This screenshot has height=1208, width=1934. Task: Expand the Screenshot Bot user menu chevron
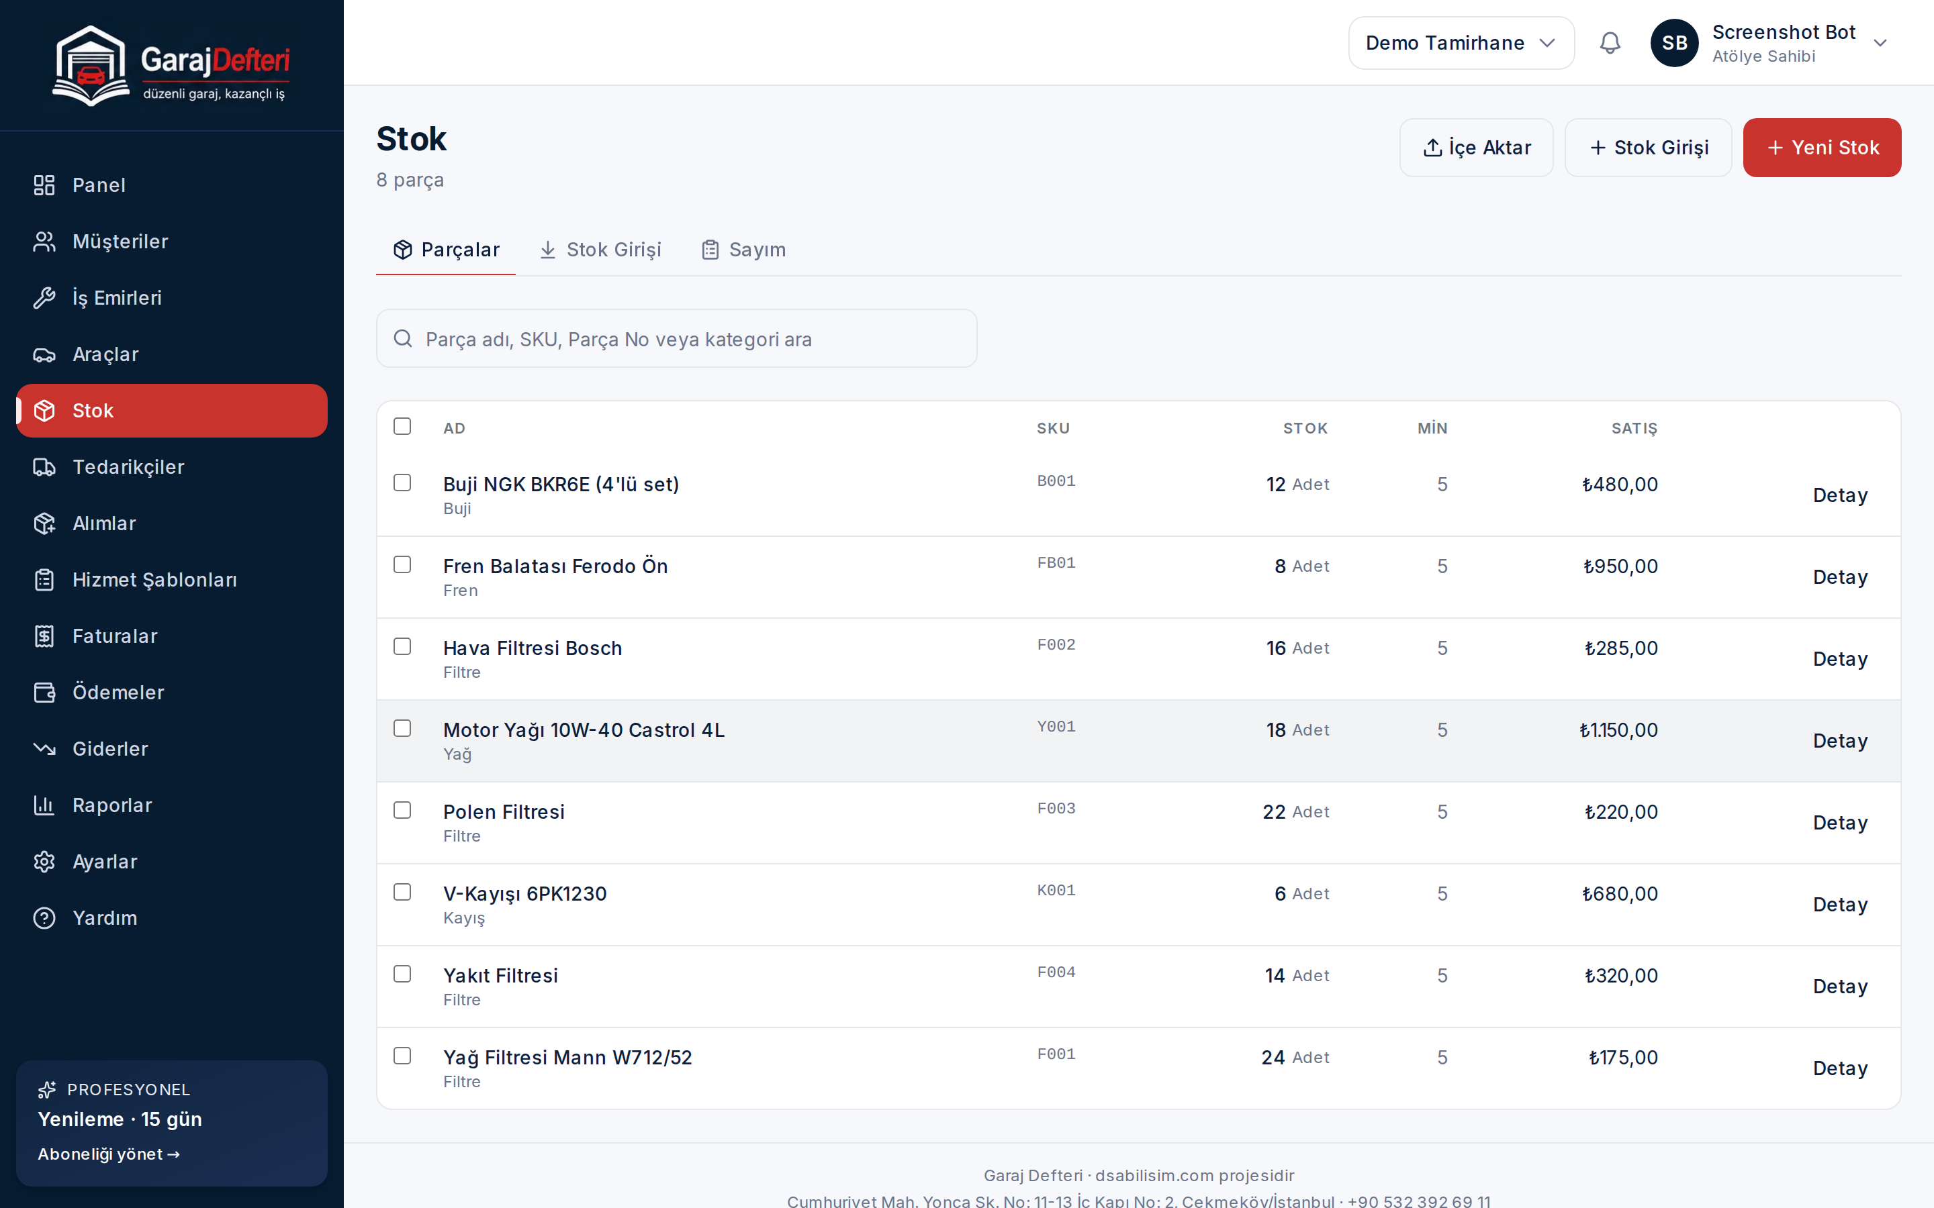pos(1880,43)
